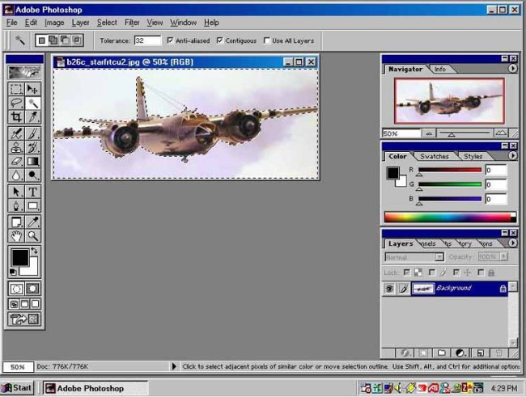The height and width of the screenshot is (397, 526).
Task: Click the Windows Start button
Action: [x=17, y=388]
